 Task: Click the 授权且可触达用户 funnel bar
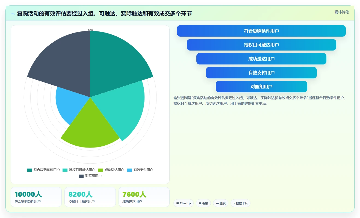point(261,45)
